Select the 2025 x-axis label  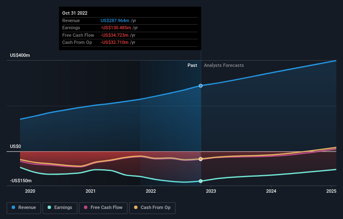coord(331,191)
